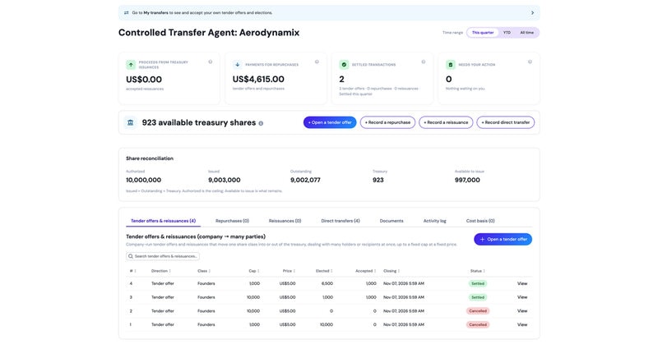Click Elected value 6,500 in row 4
This screenshot has height=344, width=658.
tap(327, 284)
